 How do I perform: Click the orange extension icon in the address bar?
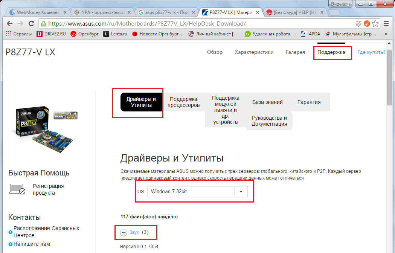(367, 24)
